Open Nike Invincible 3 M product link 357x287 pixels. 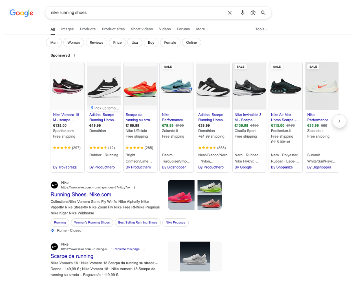point(248,117)
